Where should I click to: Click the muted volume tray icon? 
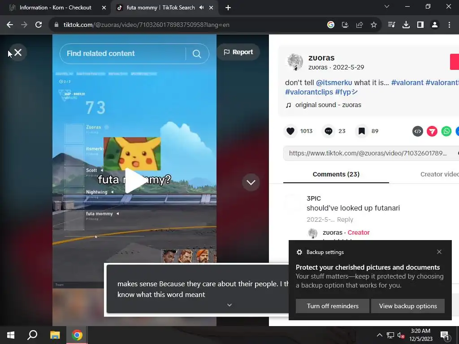coord(401,335)
